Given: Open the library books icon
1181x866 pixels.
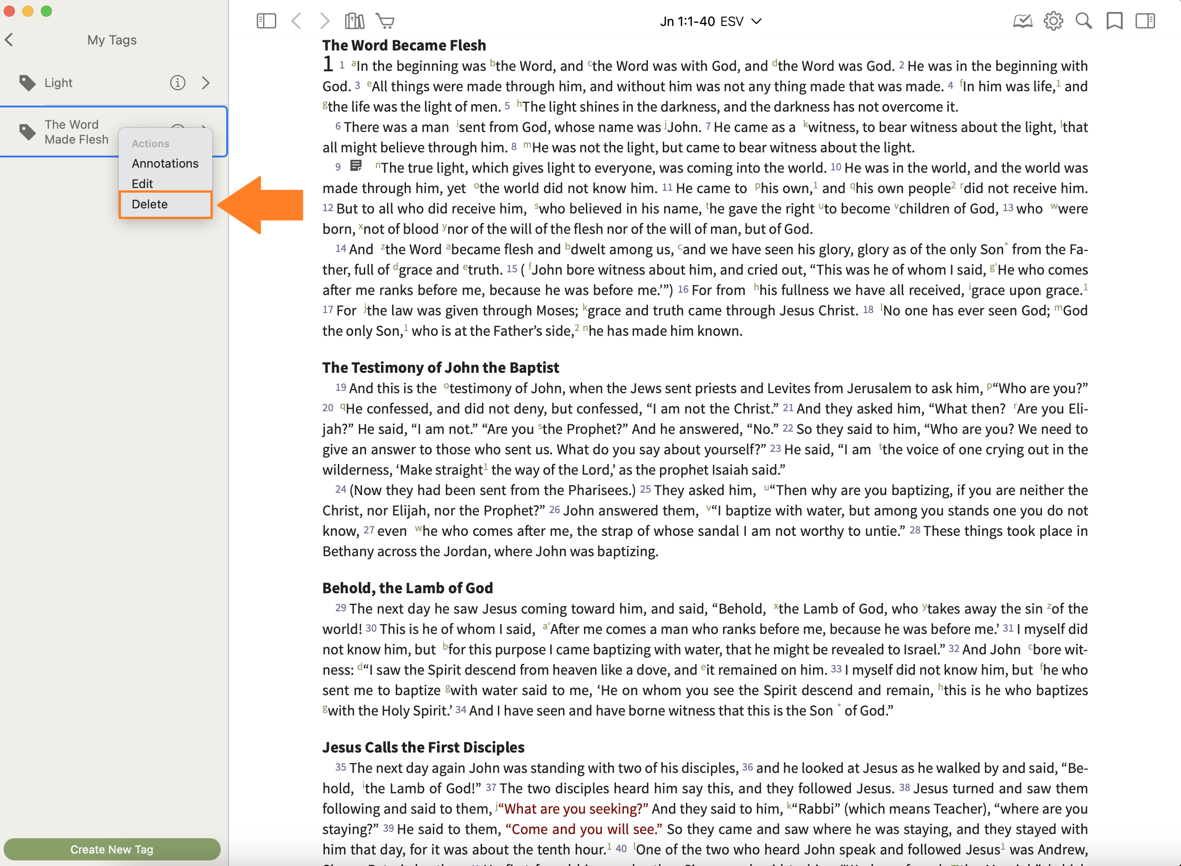Looking at the screenshot, I should (x=354, y=21).
